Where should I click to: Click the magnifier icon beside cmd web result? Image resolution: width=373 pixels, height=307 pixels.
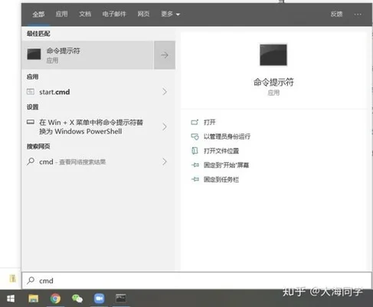pos(31,161)
